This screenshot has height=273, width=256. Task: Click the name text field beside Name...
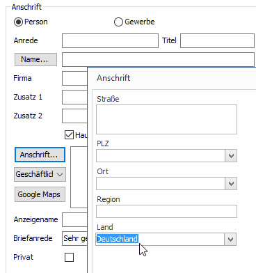click(158, 59)
